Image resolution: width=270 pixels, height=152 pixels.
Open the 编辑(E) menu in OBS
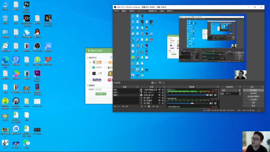pos(124,11)
